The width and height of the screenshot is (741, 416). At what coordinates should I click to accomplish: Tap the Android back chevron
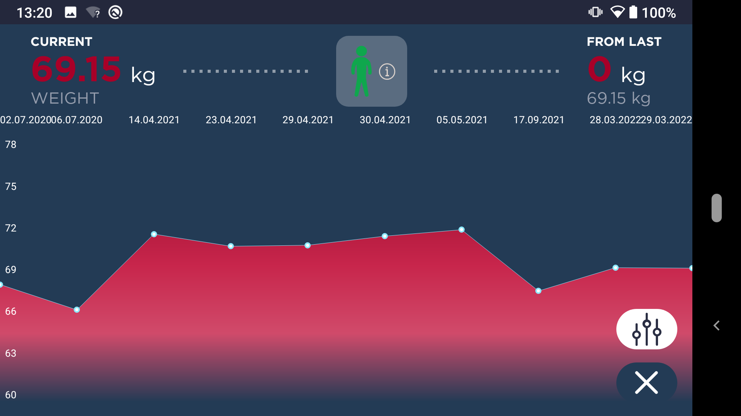click(x=717, y=326)
